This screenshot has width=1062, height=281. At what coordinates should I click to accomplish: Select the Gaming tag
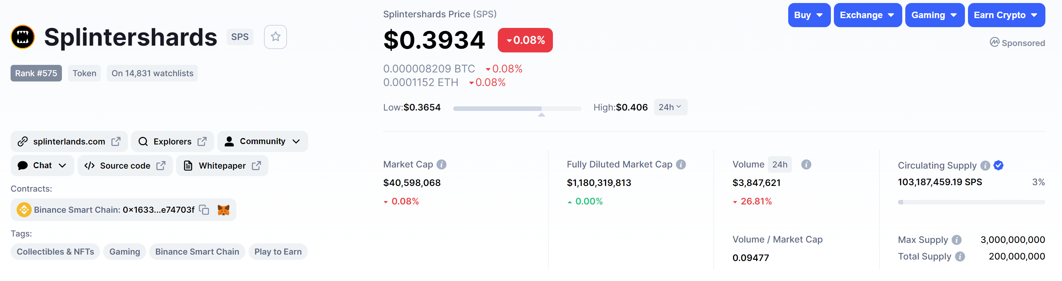tap(125, 252)
